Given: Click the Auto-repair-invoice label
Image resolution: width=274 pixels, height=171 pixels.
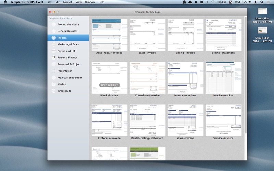Looking at the screenshot, I should [109, 53].
